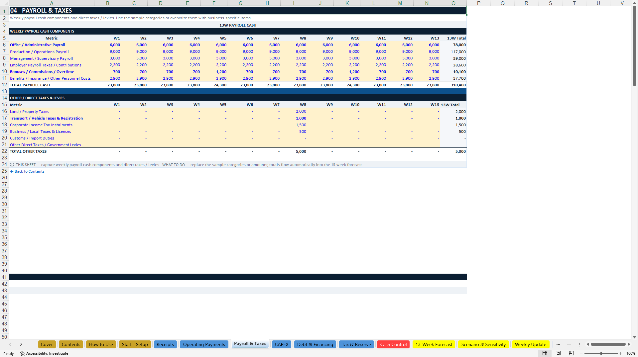Click the 310,400 total payroll cell
This screenshot has height=357, width=638.
tap(453, 85)
